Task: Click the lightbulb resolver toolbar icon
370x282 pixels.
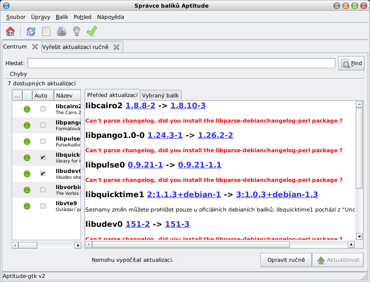Action: point(76,31)
